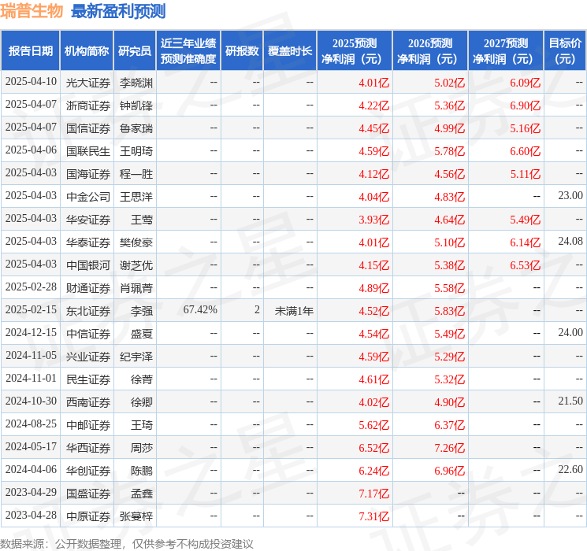Image resolution: width=587 pixels, height=551 pixels.
Task: Select the 机构简称 column header
Action: (87, 51)
